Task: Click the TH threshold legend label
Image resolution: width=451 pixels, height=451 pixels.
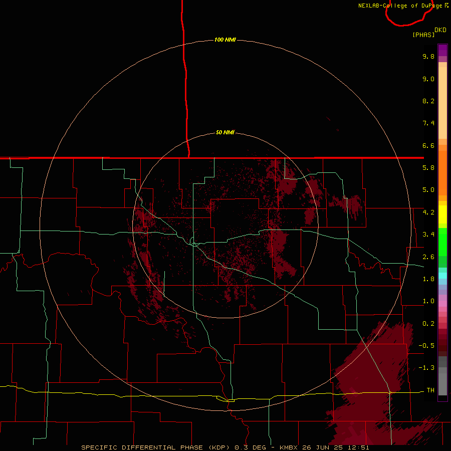Action: [430, 390]
